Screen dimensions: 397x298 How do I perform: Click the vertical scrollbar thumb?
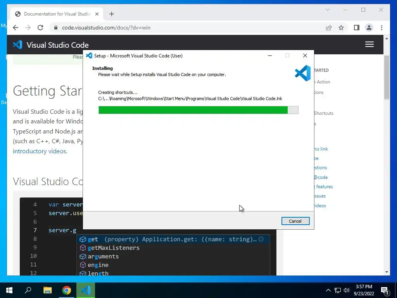pyautogui.click(x=387, y=77)
